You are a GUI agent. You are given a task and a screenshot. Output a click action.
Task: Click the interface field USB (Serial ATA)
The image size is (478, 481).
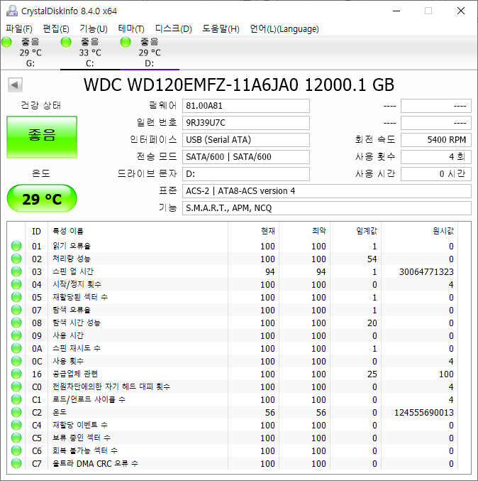(x=246, y=140)
